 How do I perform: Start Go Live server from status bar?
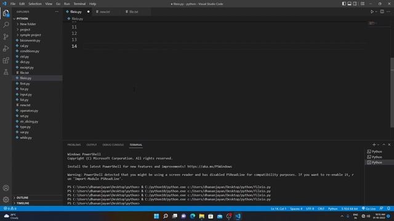point(369,209)
